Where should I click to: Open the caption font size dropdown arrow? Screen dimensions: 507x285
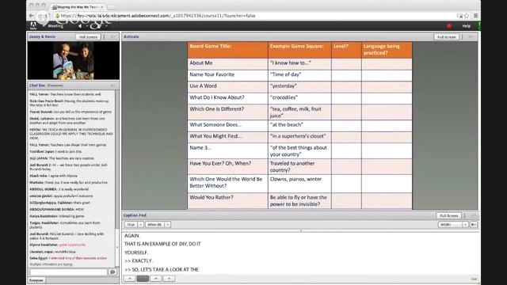coord(141,225)
